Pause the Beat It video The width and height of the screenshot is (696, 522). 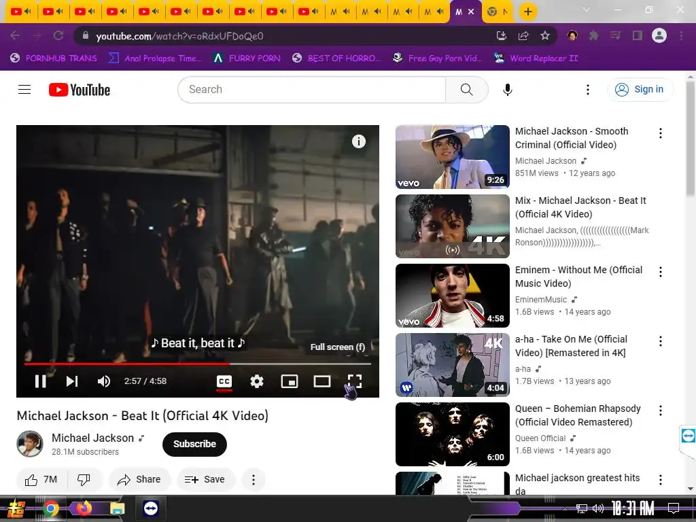click(40, 381)
